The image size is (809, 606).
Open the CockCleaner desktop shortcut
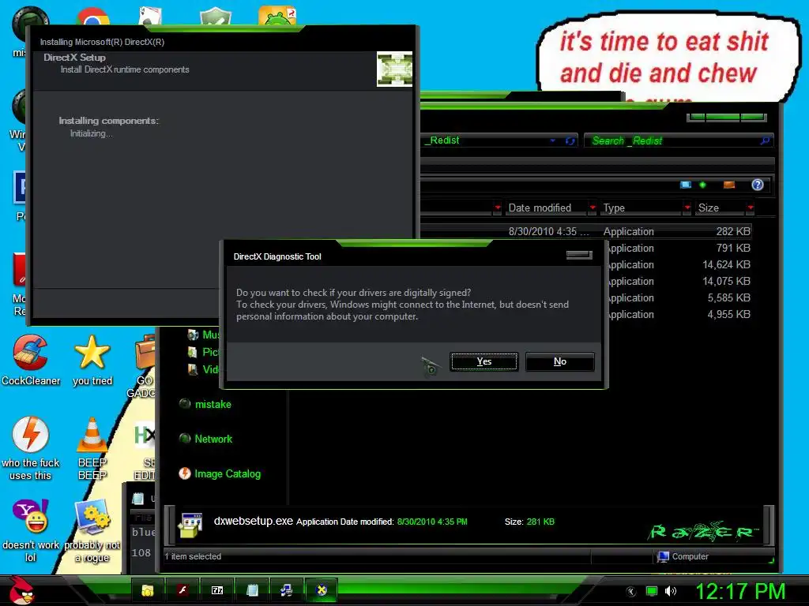(x=31, y=360)
